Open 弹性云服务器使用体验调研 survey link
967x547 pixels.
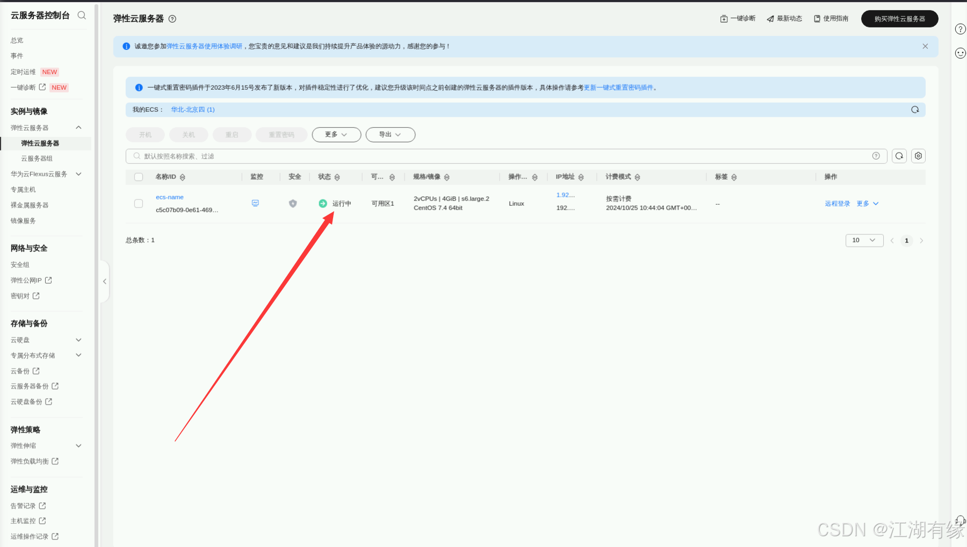point(204,46)
